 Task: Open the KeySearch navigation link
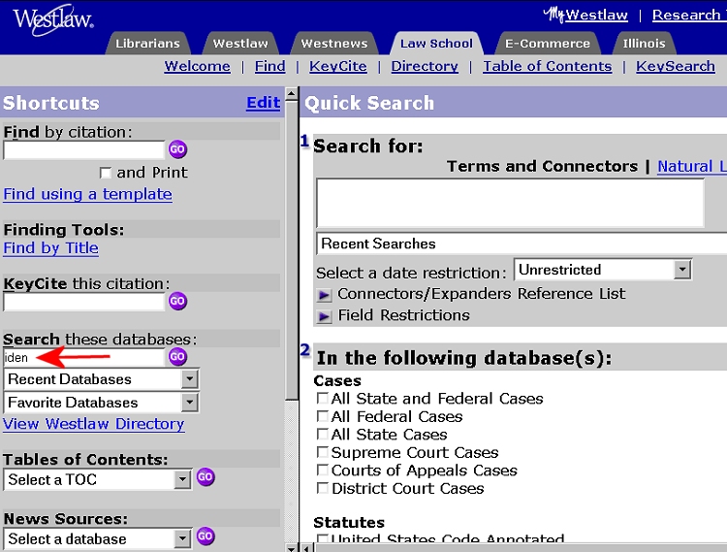tap(675, 66)
